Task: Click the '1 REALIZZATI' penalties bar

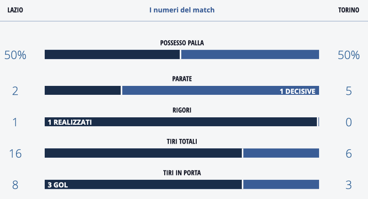Action: click(x=180, y=122)
